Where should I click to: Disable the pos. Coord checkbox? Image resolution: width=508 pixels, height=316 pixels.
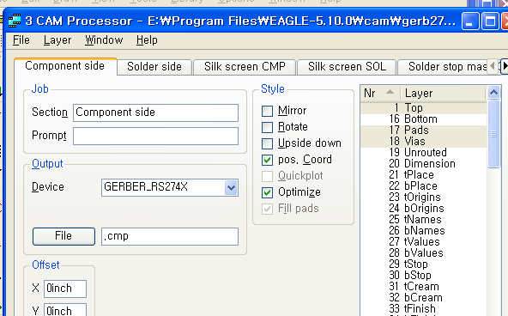pos(267,160)
